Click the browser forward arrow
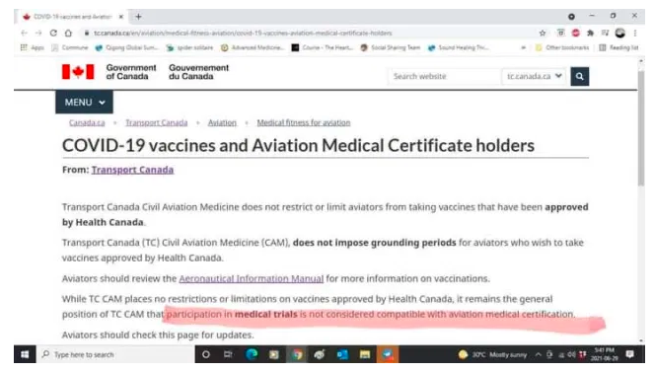Image resolution: width=654 pixels, height=372 pixels. pos(38,33)
